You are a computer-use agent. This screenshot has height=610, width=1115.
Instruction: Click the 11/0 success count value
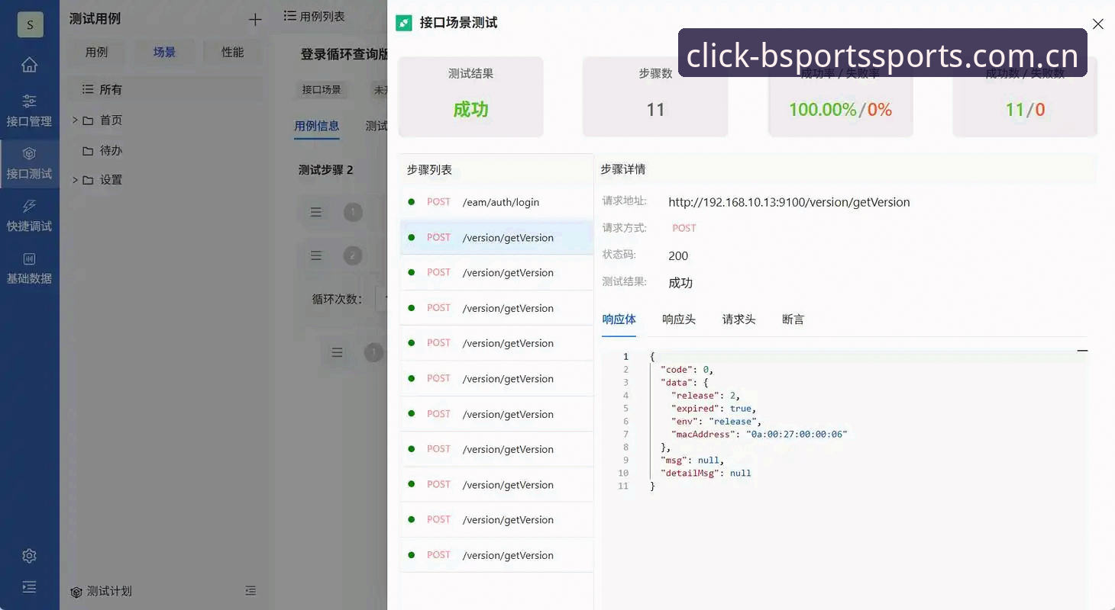click(x=1025, y=110)
